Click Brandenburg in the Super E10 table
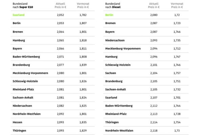The width and height of the screenshot is (203, 135). (x=21, y=65)
